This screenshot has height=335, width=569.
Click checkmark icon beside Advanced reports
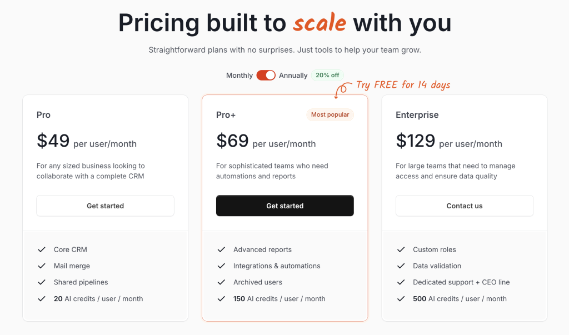click(221, 249)
